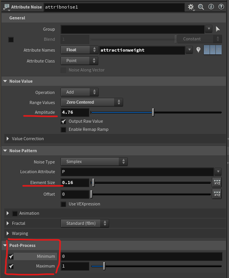Click the Amplitude parameter label
The height and width of the screenshot is (278, 229).
(45, 112)
